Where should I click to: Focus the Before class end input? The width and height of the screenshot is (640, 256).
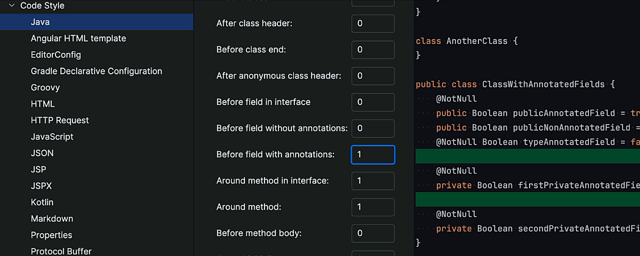[x=372, y=50]
